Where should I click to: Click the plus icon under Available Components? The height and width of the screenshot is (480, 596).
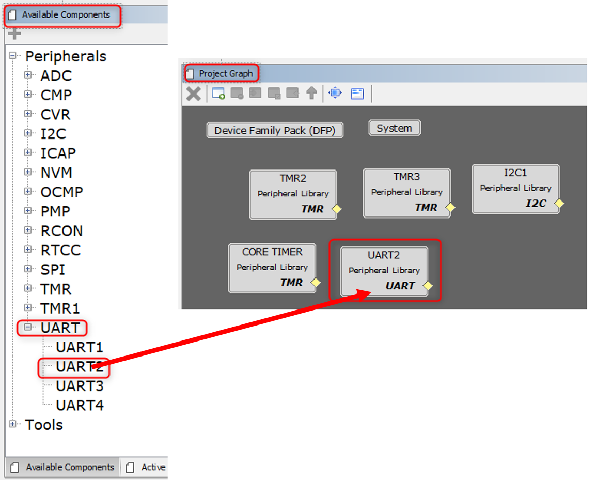[x=14, y=34]
